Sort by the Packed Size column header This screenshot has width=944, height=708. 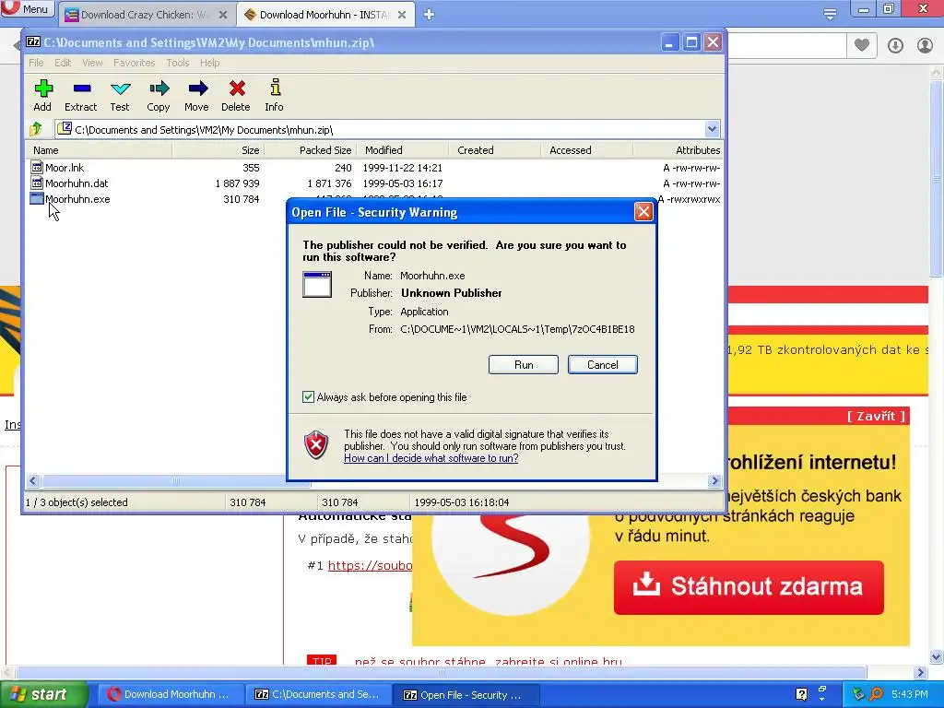click(310, 150)
